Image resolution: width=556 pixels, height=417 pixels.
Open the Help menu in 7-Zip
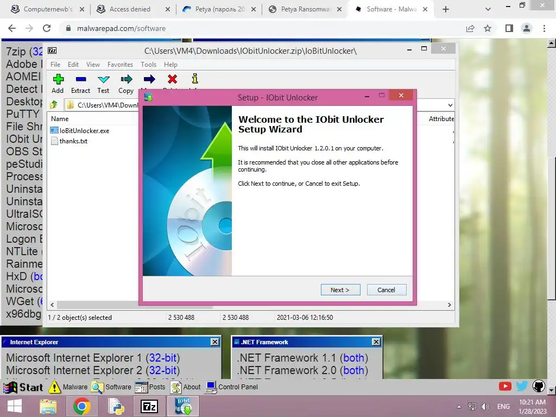170,65
